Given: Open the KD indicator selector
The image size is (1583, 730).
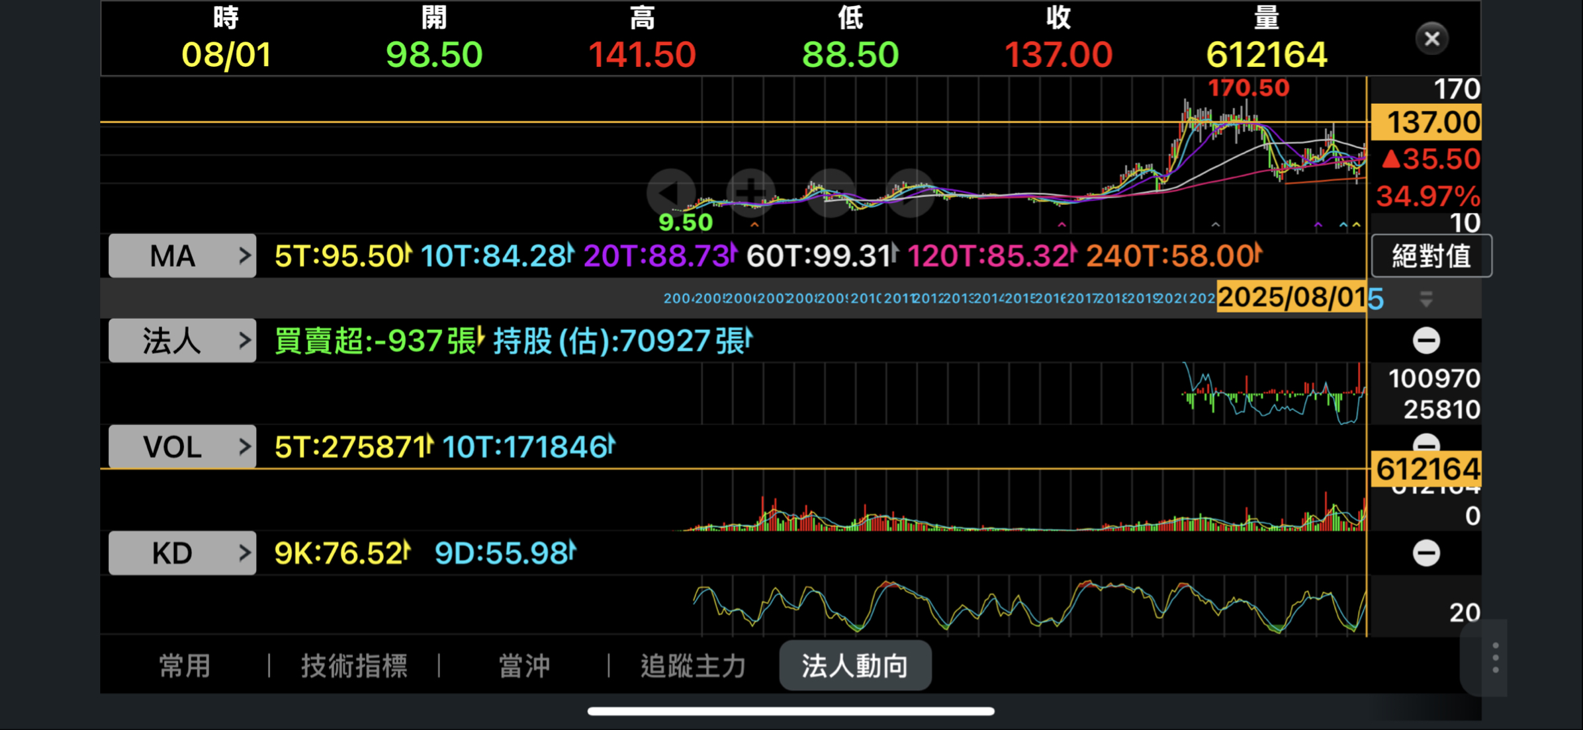Looking at the screenshot, I should (182, 553).
